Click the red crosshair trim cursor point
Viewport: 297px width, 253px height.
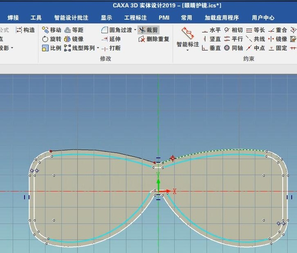click(x=173, y=158)
